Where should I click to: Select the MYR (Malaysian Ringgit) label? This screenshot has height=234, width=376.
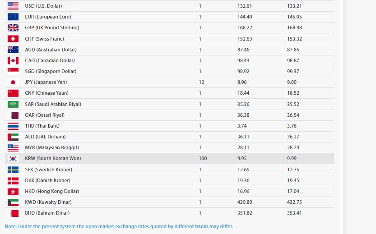(x=52, y=147)
